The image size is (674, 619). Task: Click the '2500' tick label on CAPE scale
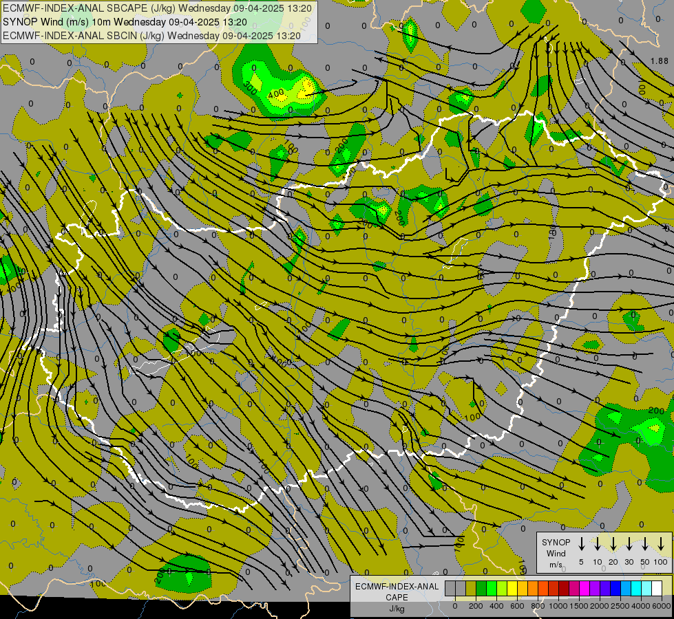(x=620, y=606)
